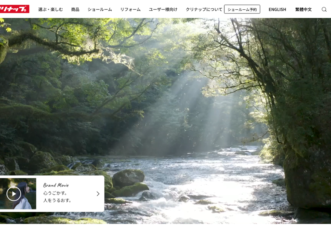Expand the クリナップについて menu
Viewport: 331px width, 248px height.
(204, 9)
